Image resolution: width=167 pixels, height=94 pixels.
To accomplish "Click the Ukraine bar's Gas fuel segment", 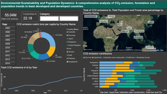I will [106, 73].
